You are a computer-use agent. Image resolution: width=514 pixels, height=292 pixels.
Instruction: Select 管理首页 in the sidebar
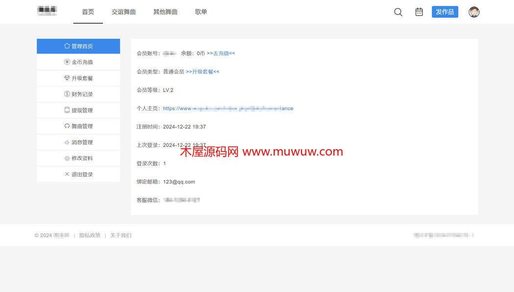coord(78,46)
